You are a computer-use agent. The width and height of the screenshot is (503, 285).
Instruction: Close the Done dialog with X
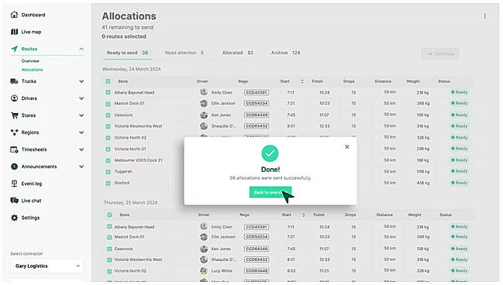click(346, 146)
